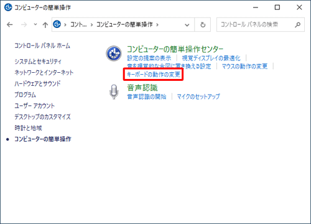
Task: Open 時計と地域 category
Action: tap(28, 128)
